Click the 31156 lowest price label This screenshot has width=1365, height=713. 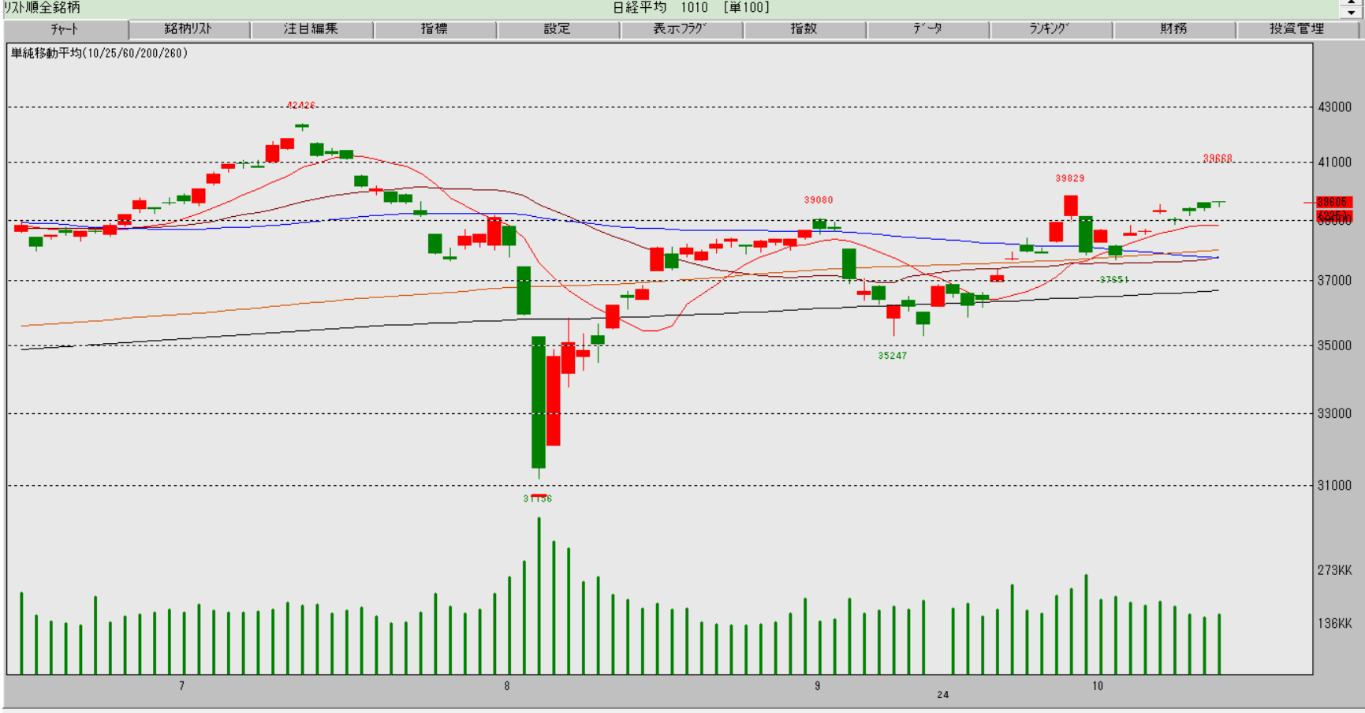(538, 498)
